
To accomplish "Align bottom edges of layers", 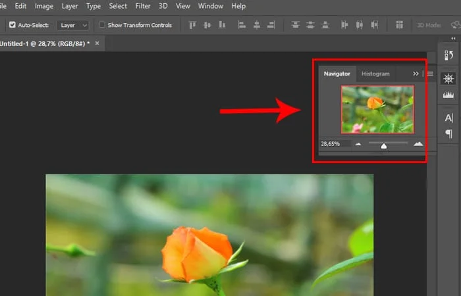I will (223, 25).
